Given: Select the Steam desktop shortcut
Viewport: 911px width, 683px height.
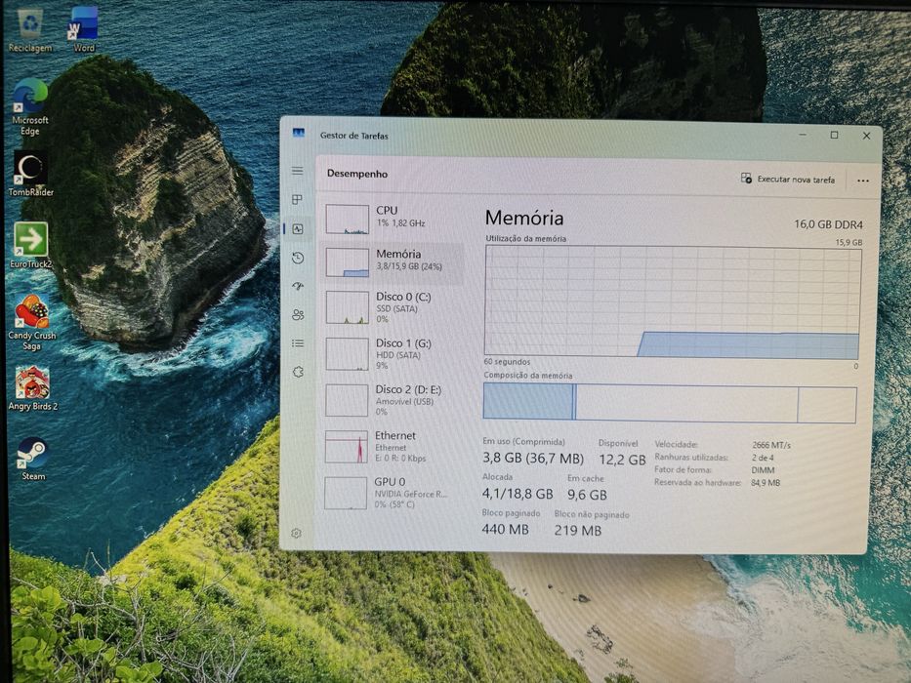Looking at the screenshot, I should click(x=33, y=460).
